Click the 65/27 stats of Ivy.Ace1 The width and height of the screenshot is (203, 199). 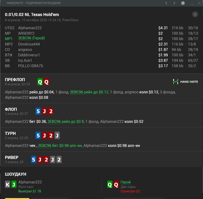tap(193, 60)
